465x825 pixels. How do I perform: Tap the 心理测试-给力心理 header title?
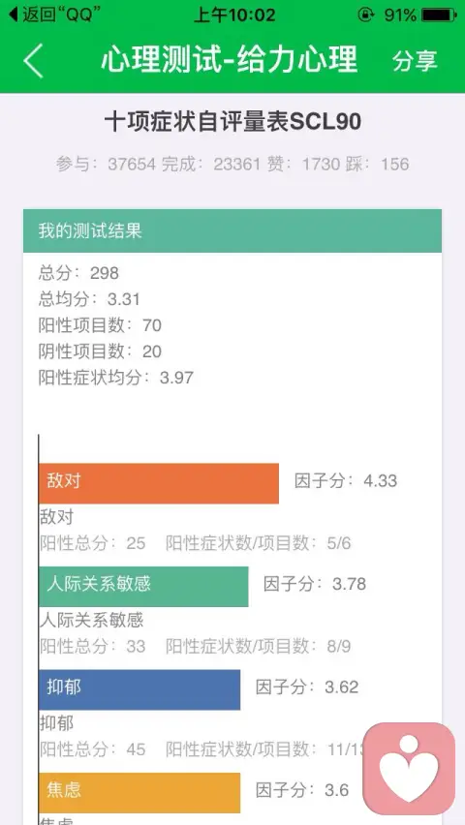coord(229,59)
